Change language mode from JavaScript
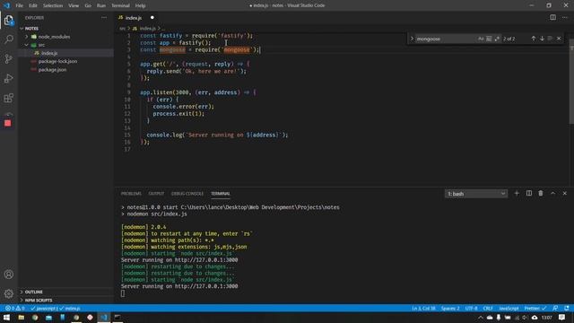 [x=509, y=309]
